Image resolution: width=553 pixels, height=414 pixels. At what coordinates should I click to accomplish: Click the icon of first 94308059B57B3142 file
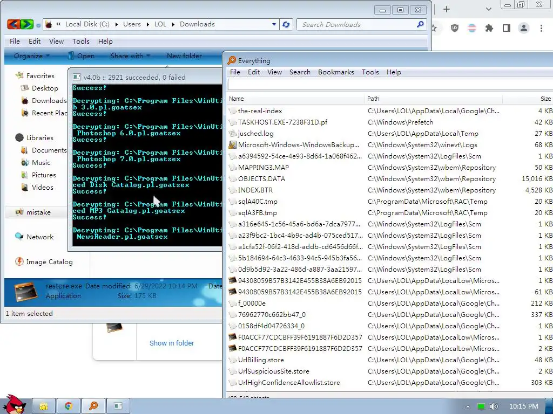(232, 280)
